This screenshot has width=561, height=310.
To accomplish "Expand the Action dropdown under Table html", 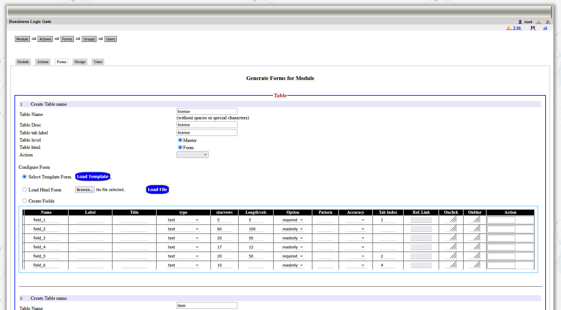I will [192, 155].
